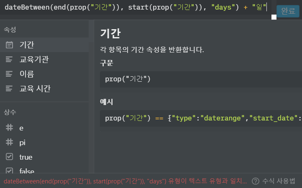Image resolution: width=302 pixels, height=188 pixels.
Task: Click the text icon next to 교육기관
Action: point(9,59)
